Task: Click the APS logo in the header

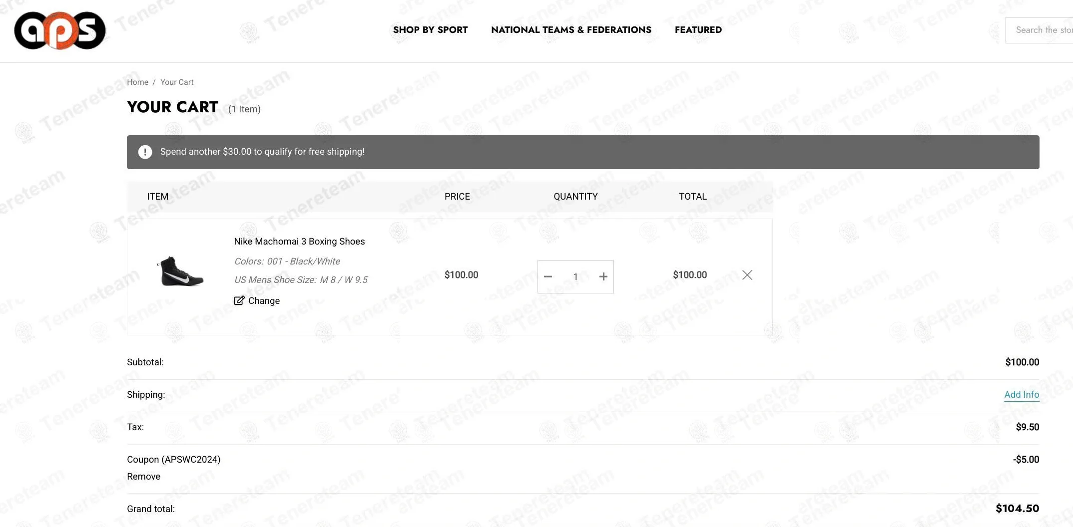Action: point(60,30)
